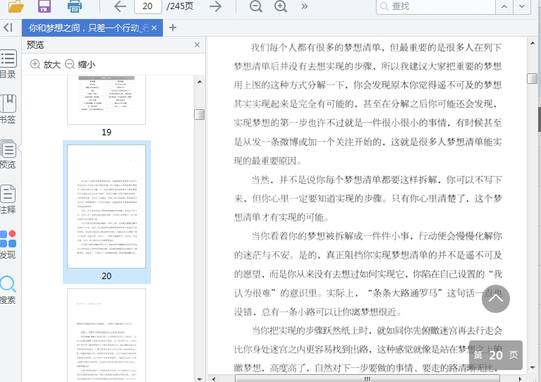Click the thumbnail panel scroll up arrow
The image size is (541, 382).
pos(200,82)
